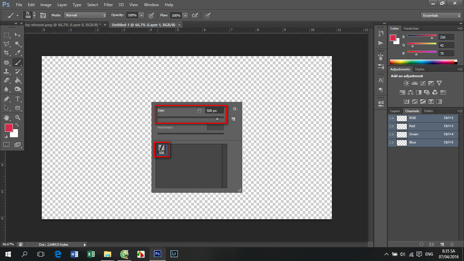
Task: Open the Essentials workspace dropdown
Action: click(441, 16)
